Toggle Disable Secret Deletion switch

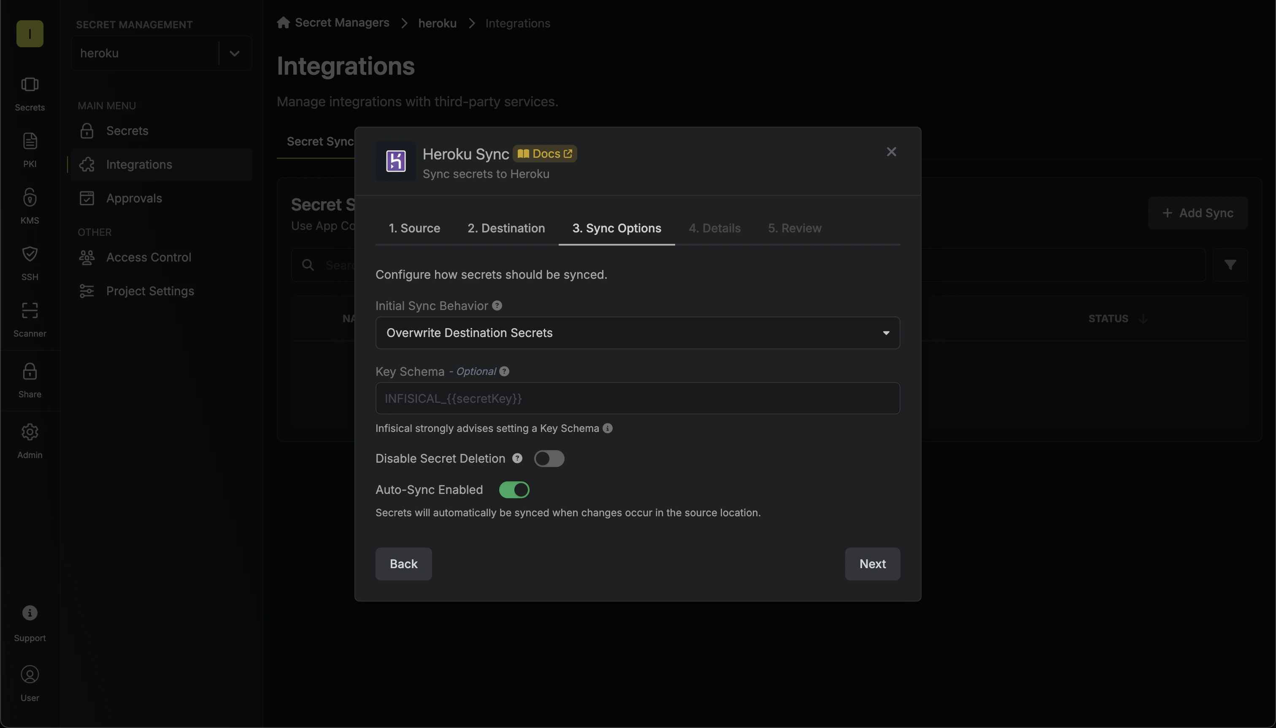point(549,458)
